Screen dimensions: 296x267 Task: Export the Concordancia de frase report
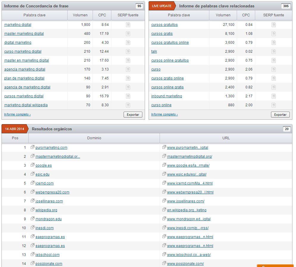point(133,115)
